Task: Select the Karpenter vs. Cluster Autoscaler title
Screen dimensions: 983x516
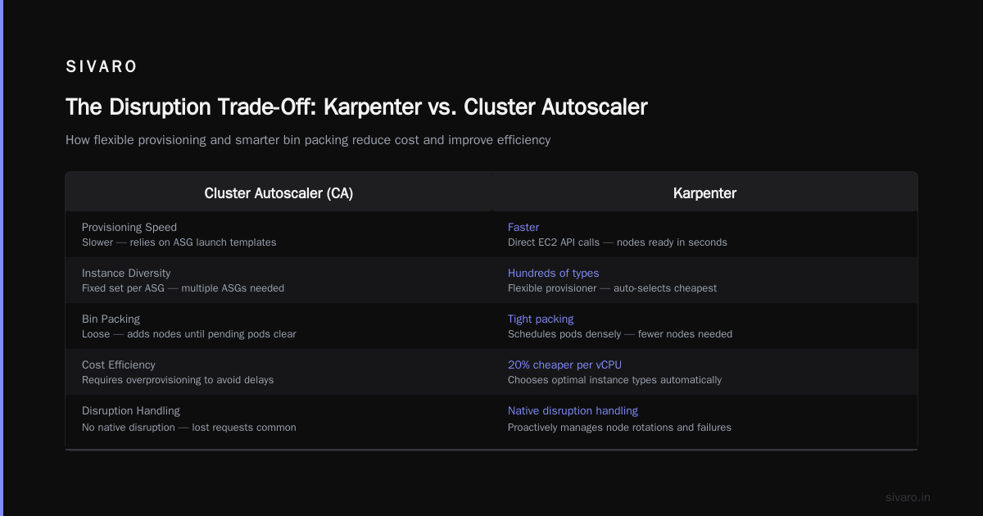Action: click(356, 106)
